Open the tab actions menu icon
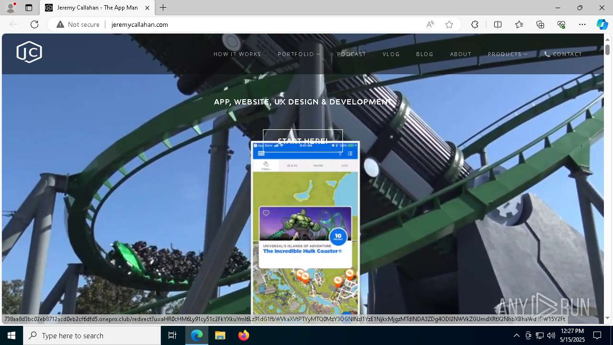The image size is (613, 345). 29,8
